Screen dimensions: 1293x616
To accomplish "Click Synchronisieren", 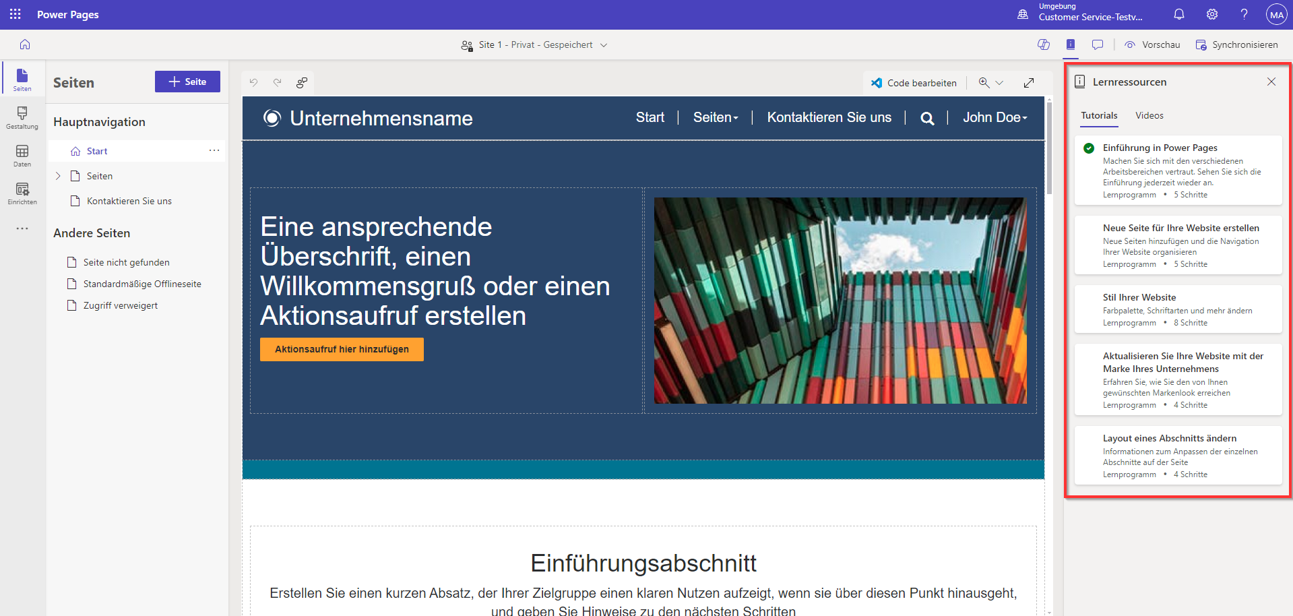I will pyautogui.click(x=1237, y=44).
